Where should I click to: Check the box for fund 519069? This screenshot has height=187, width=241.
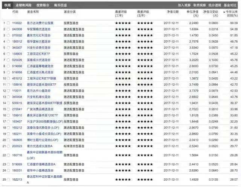click(x=8, y=164)
